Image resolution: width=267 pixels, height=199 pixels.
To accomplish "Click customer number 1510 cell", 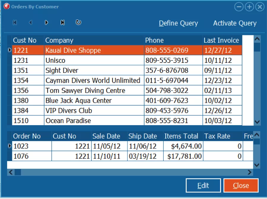I will coord(28,120).
